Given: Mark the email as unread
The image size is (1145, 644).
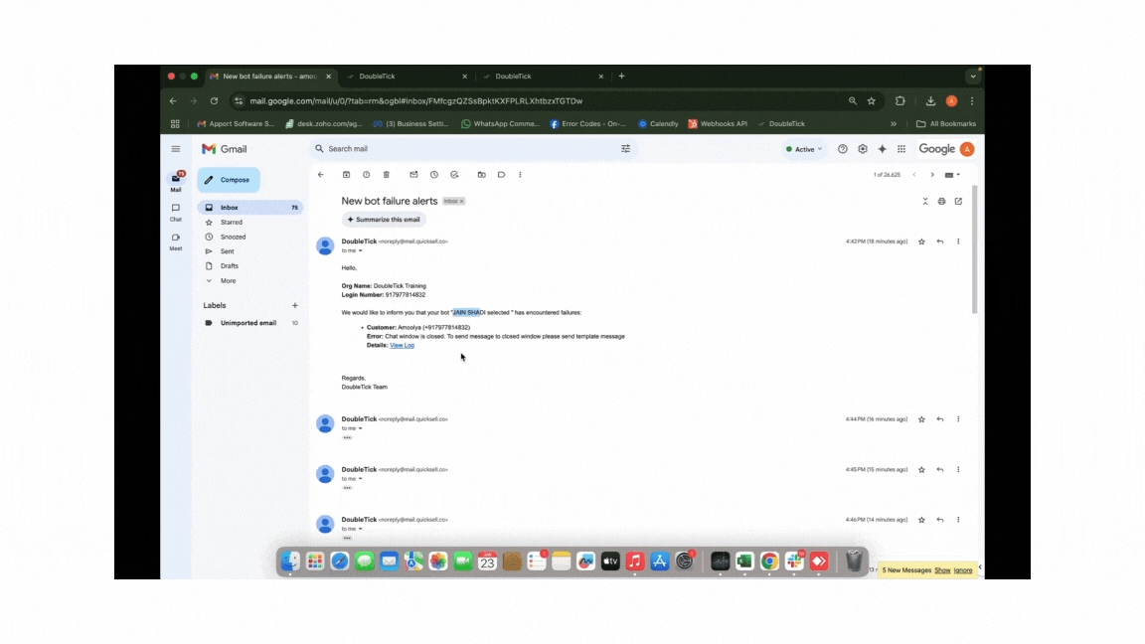Looking at the screenshot, I should click(x=413, y=175).
